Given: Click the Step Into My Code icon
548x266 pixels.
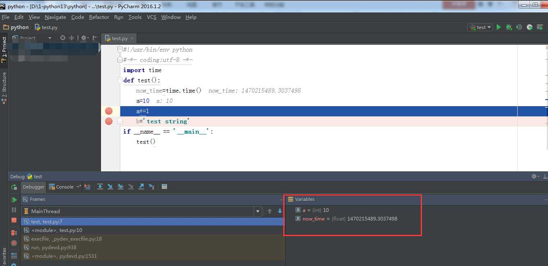Looking at the screenshot, I should [121, 186].
